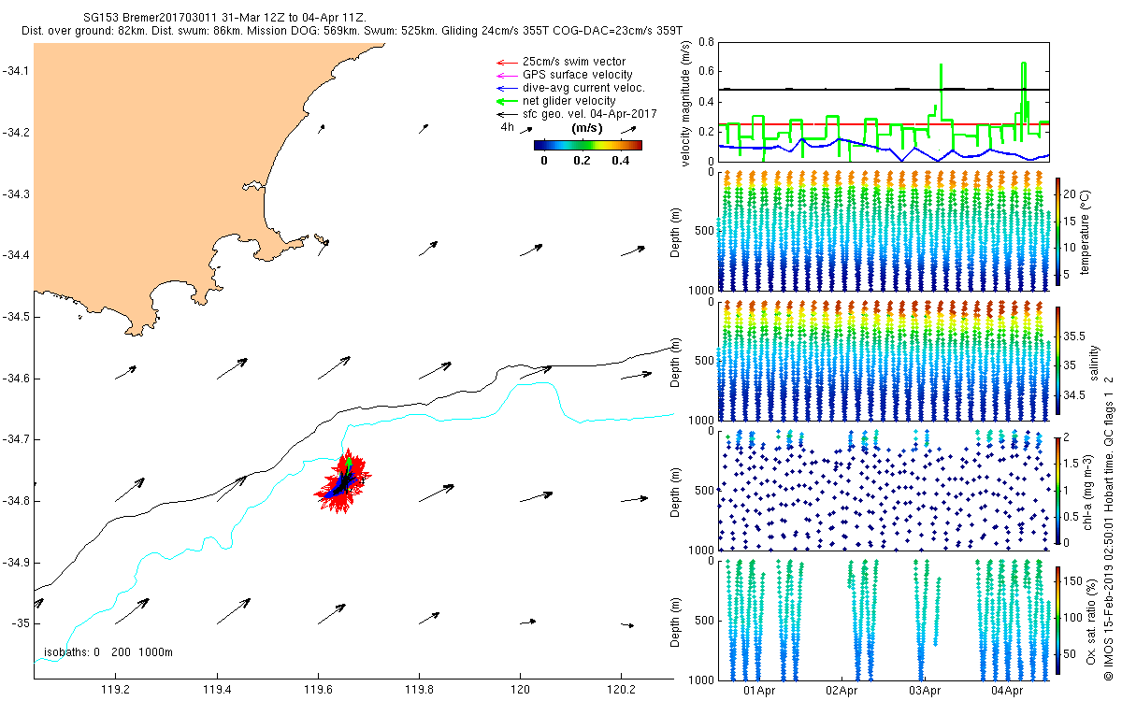Viewport: 1122px width, 701px height.
Task: Click the 'temperature (°C)' colorbar label
Action: [x=1086, y=230]
